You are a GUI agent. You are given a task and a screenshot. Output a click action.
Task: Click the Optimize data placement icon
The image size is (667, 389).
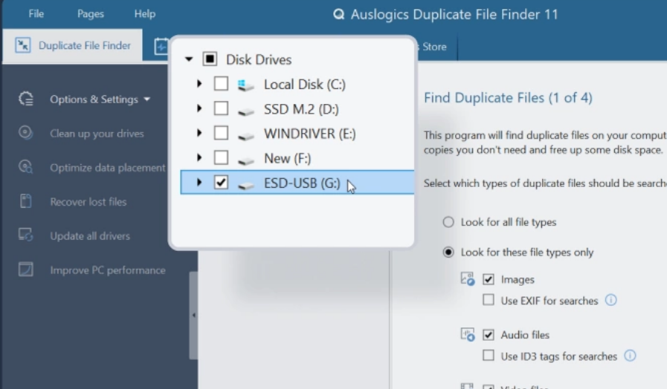point(25,167)
